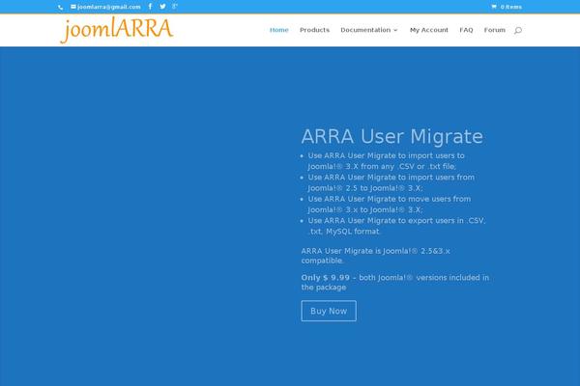This screenshot has width=580, height=386.
Task: Click the joomlARRA logo
Action: click(116, 30)
